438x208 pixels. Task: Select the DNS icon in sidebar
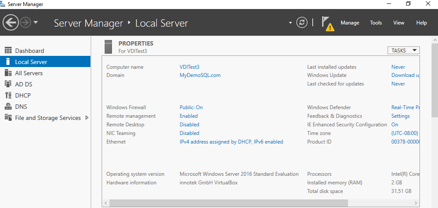tap(8, 107)
